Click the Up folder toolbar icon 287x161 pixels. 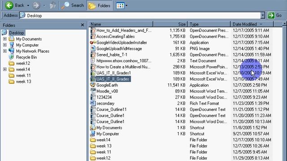[x=53, y=5]
